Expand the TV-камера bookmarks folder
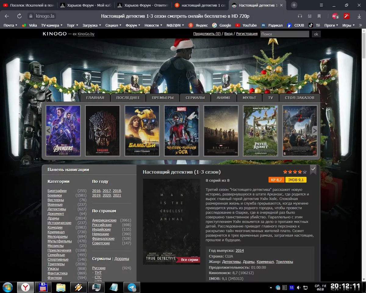The width and height of the screenshot is (366, 293). pos(51,25)
